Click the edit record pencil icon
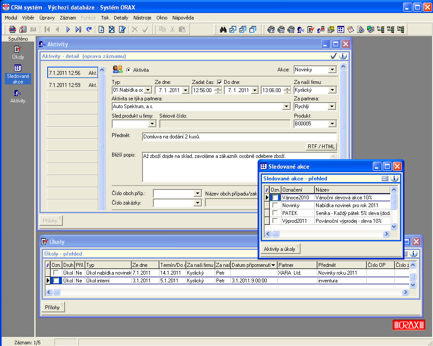The height and width of the screenshot is (346, 433). click(x=122, y=29)
